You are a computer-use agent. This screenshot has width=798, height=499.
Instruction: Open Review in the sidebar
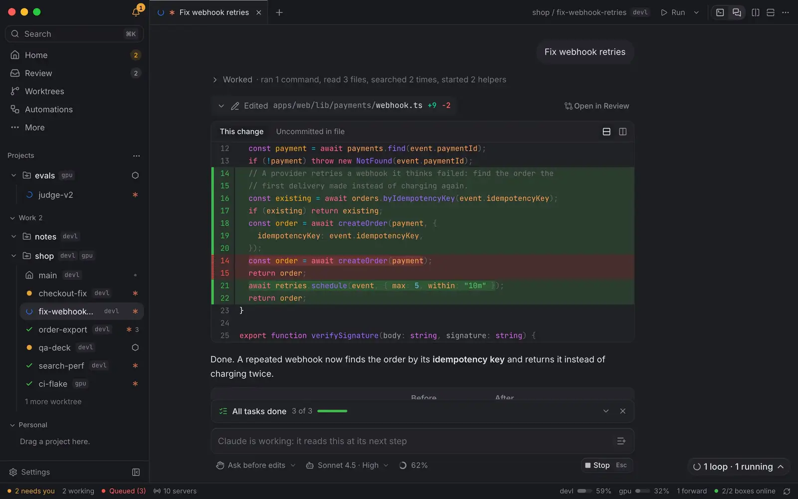(x=75, y=73)
